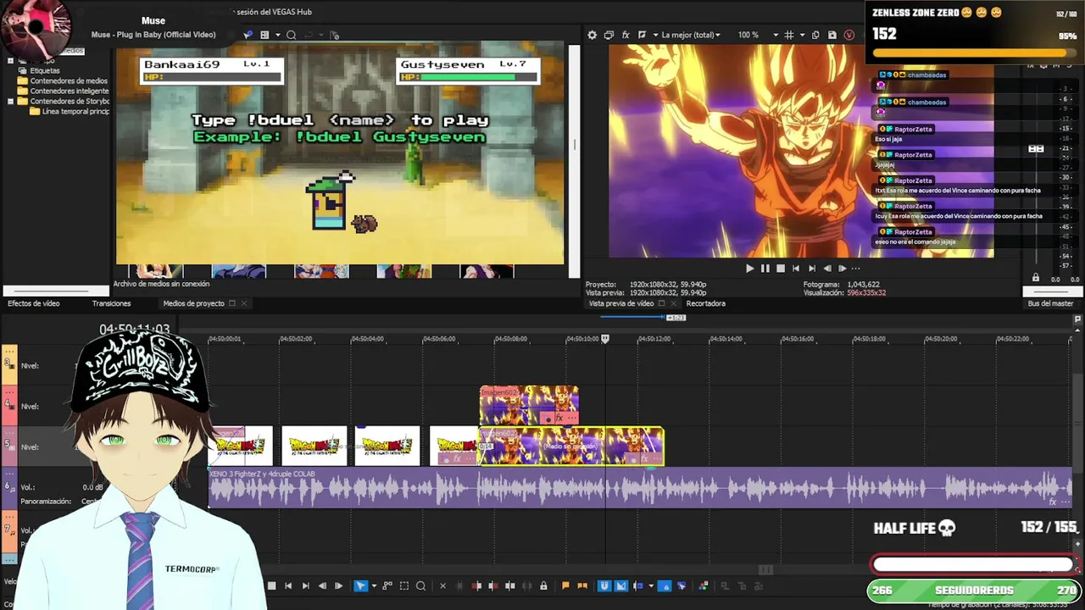This screenshot has height=610, width=1085.
Task: Toggle Lock Envelopes to Events
Action: 665,585
